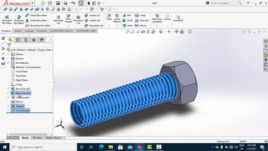This screenshot has width=268, height=151.
Task: Select the Revolved Boss/Base tool
Action: click(x=19, y=20)
